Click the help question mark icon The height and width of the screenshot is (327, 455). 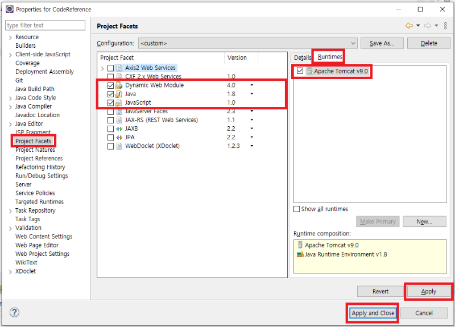pyautogui.click(x=15, y=312)
